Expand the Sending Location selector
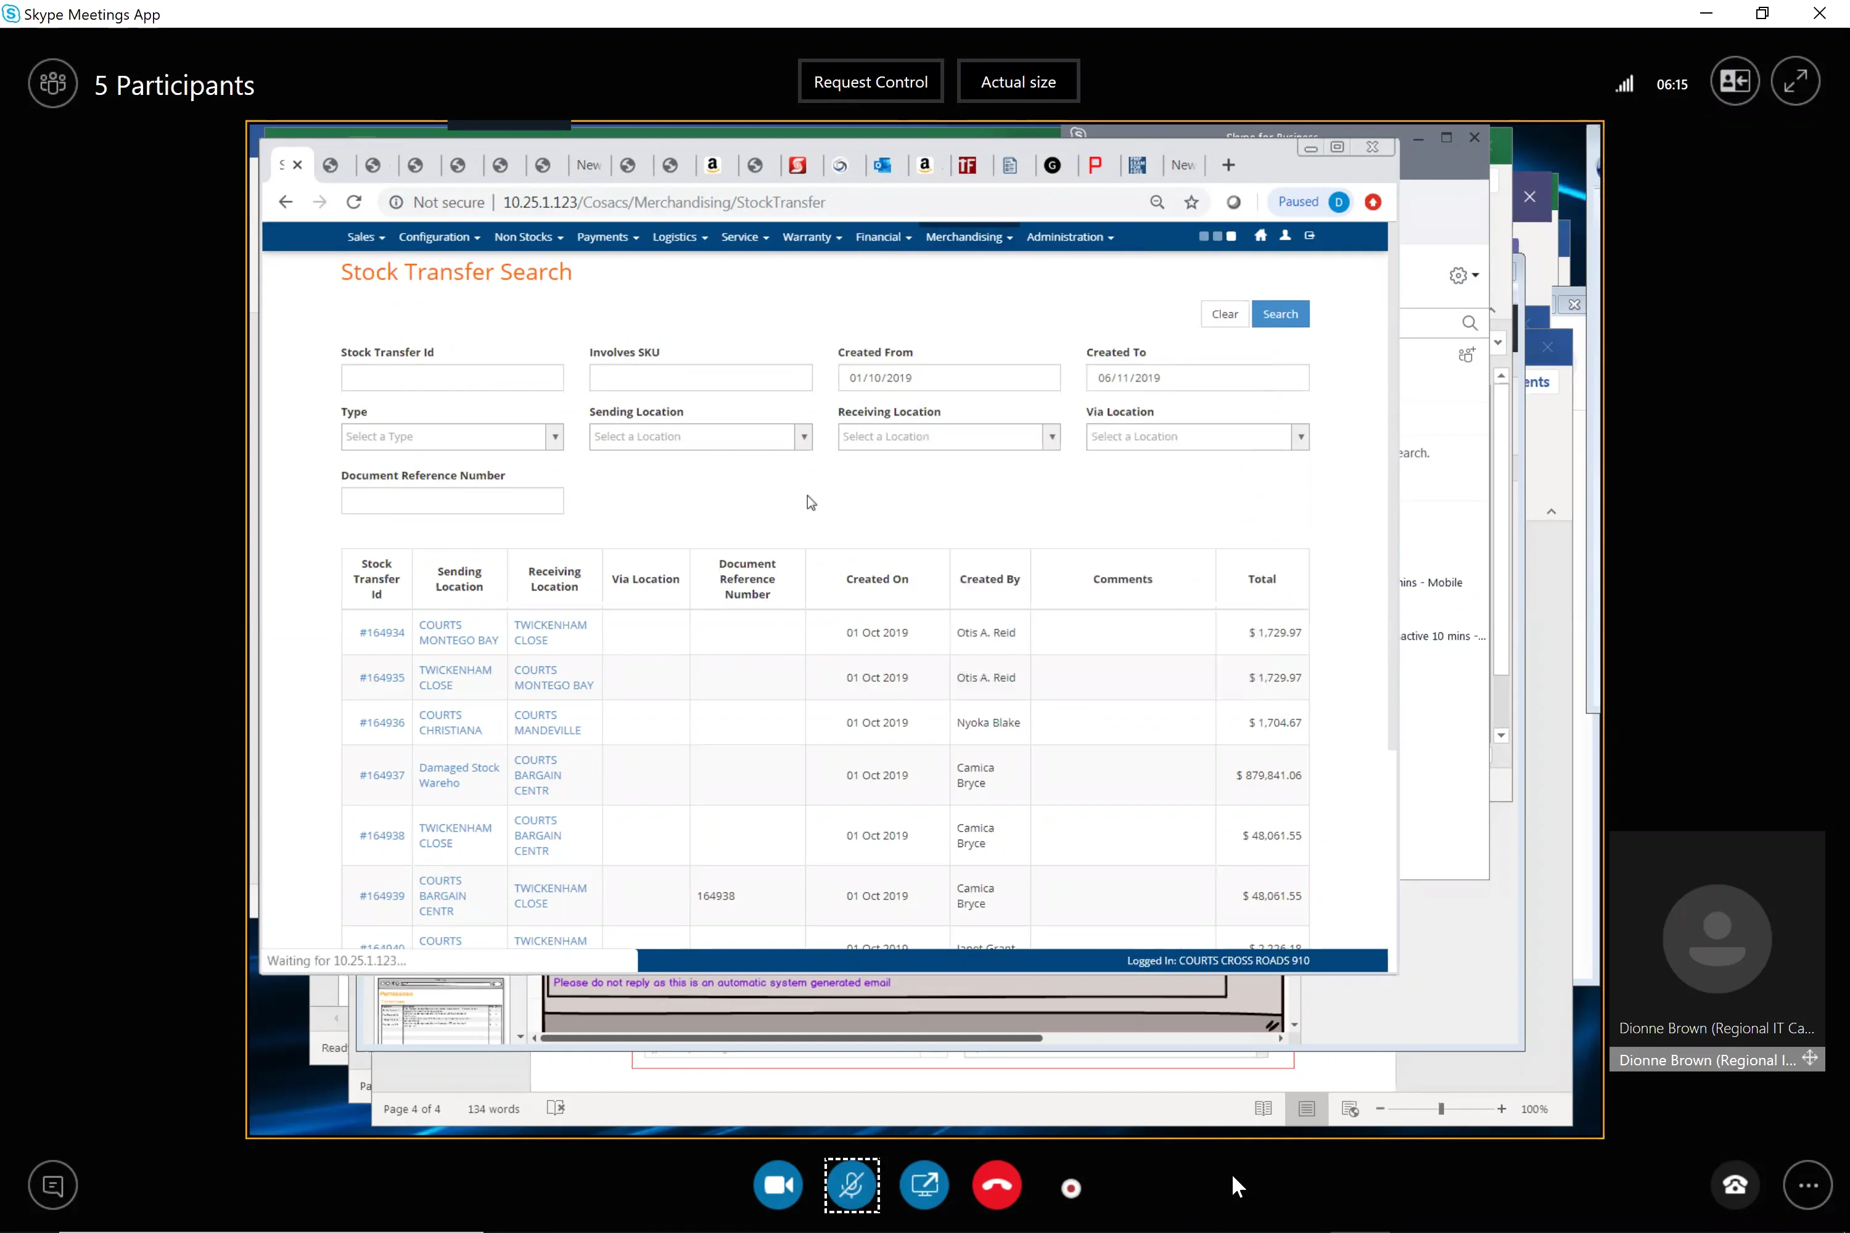 [804, 436]
